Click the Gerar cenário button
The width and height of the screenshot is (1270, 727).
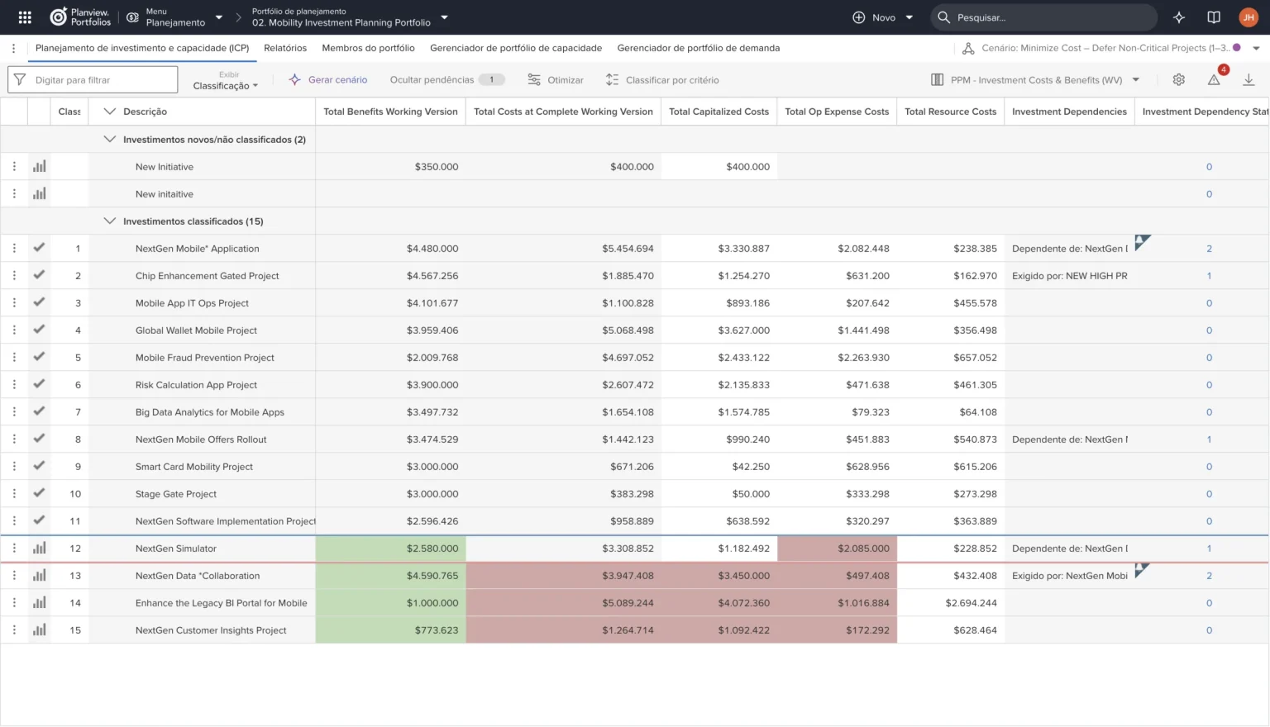click(x=327, y=79)
